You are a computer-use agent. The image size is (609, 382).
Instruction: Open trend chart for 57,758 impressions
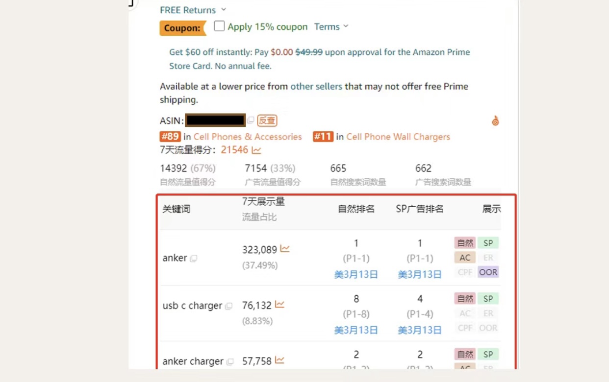pos(279,360)
